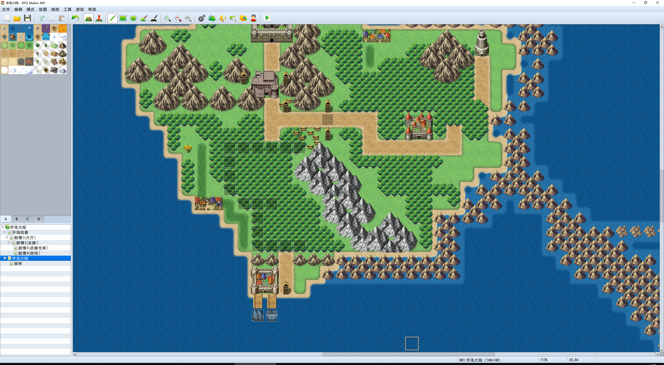This screenshot has width=664, height=365.
Task: Open the 绘图 menu
Action: pos(43,9)
